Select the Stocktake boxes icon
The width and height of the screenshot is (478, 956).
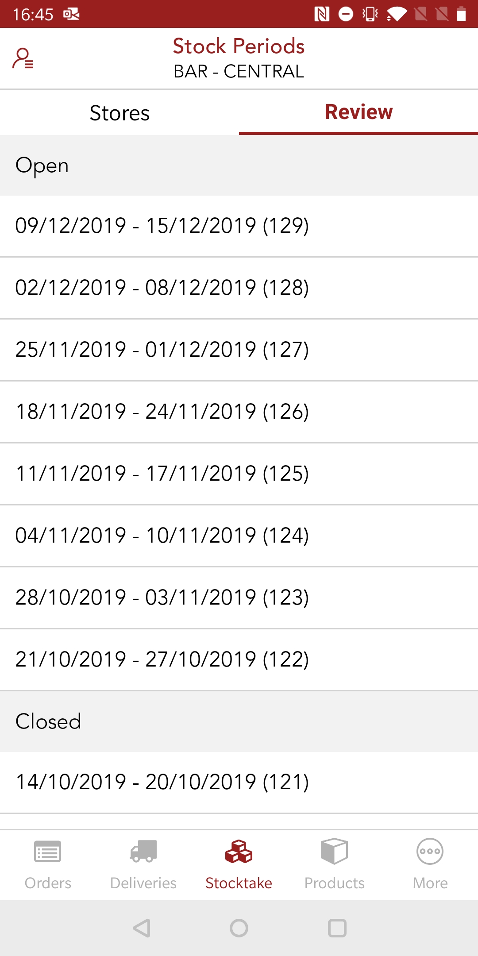point(239,852)
